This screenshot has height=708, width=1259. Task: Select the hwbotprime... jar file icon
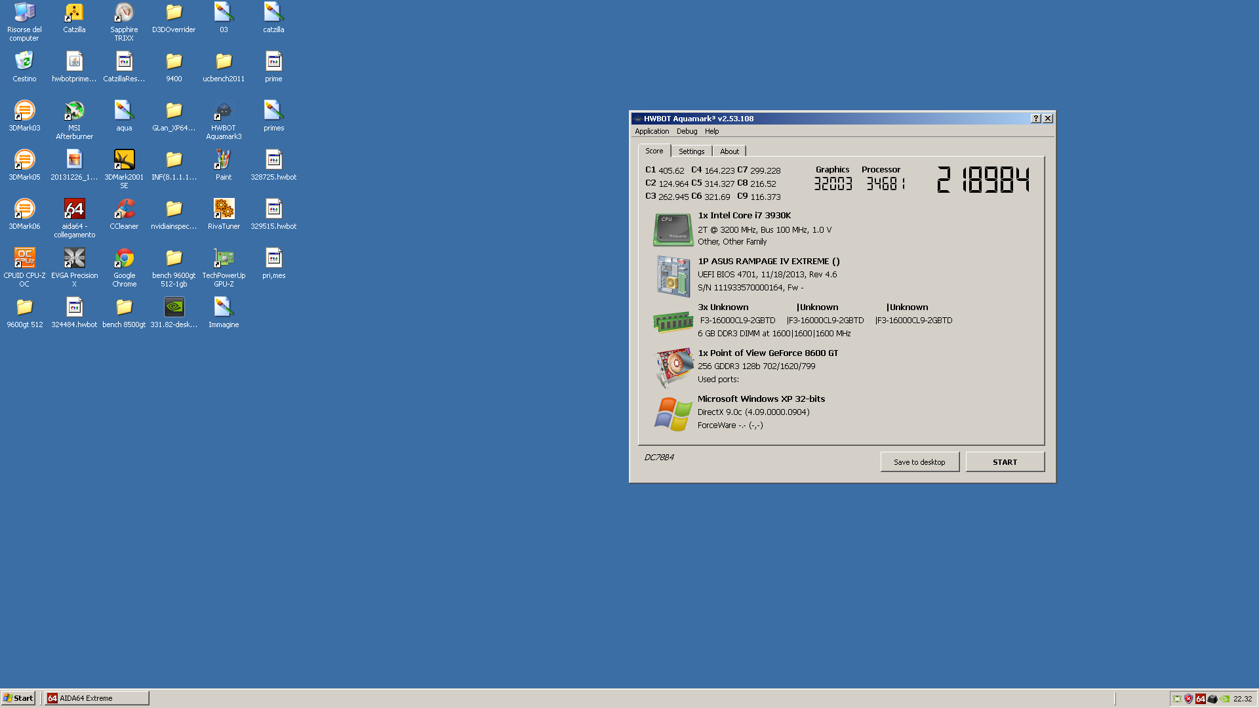pyautogui.click(x=74, y=66)
